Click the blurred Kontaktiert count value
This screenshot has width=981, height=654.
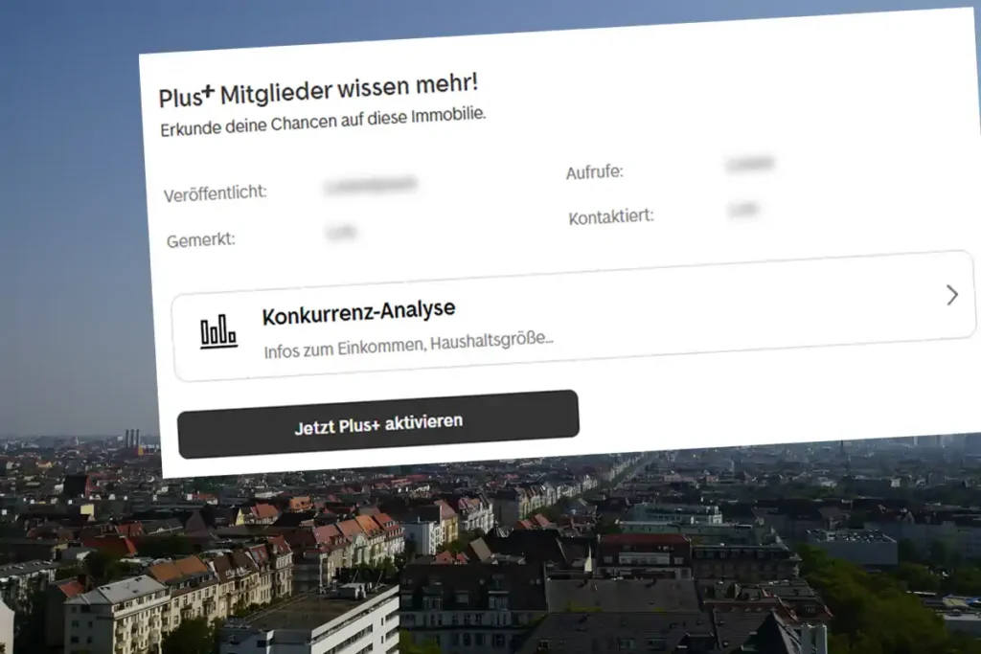coord(742,209)
